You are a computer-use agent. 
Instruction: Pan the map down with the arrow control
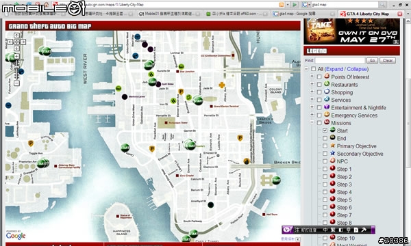click(16, 49)
